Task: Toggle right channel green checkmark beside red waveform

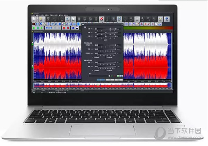Action: click(33, 68)
